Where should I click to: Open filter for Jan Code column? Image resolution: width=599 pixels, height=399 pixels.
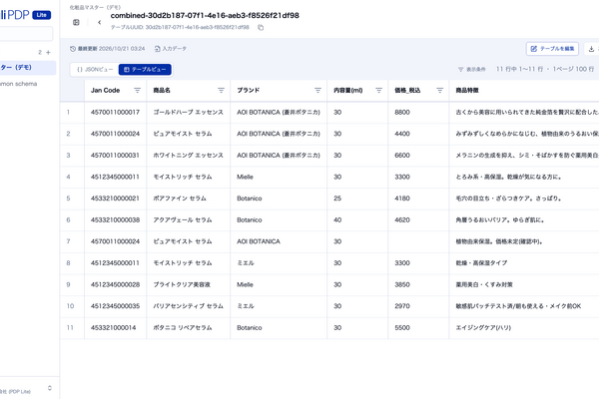[137, 91]
